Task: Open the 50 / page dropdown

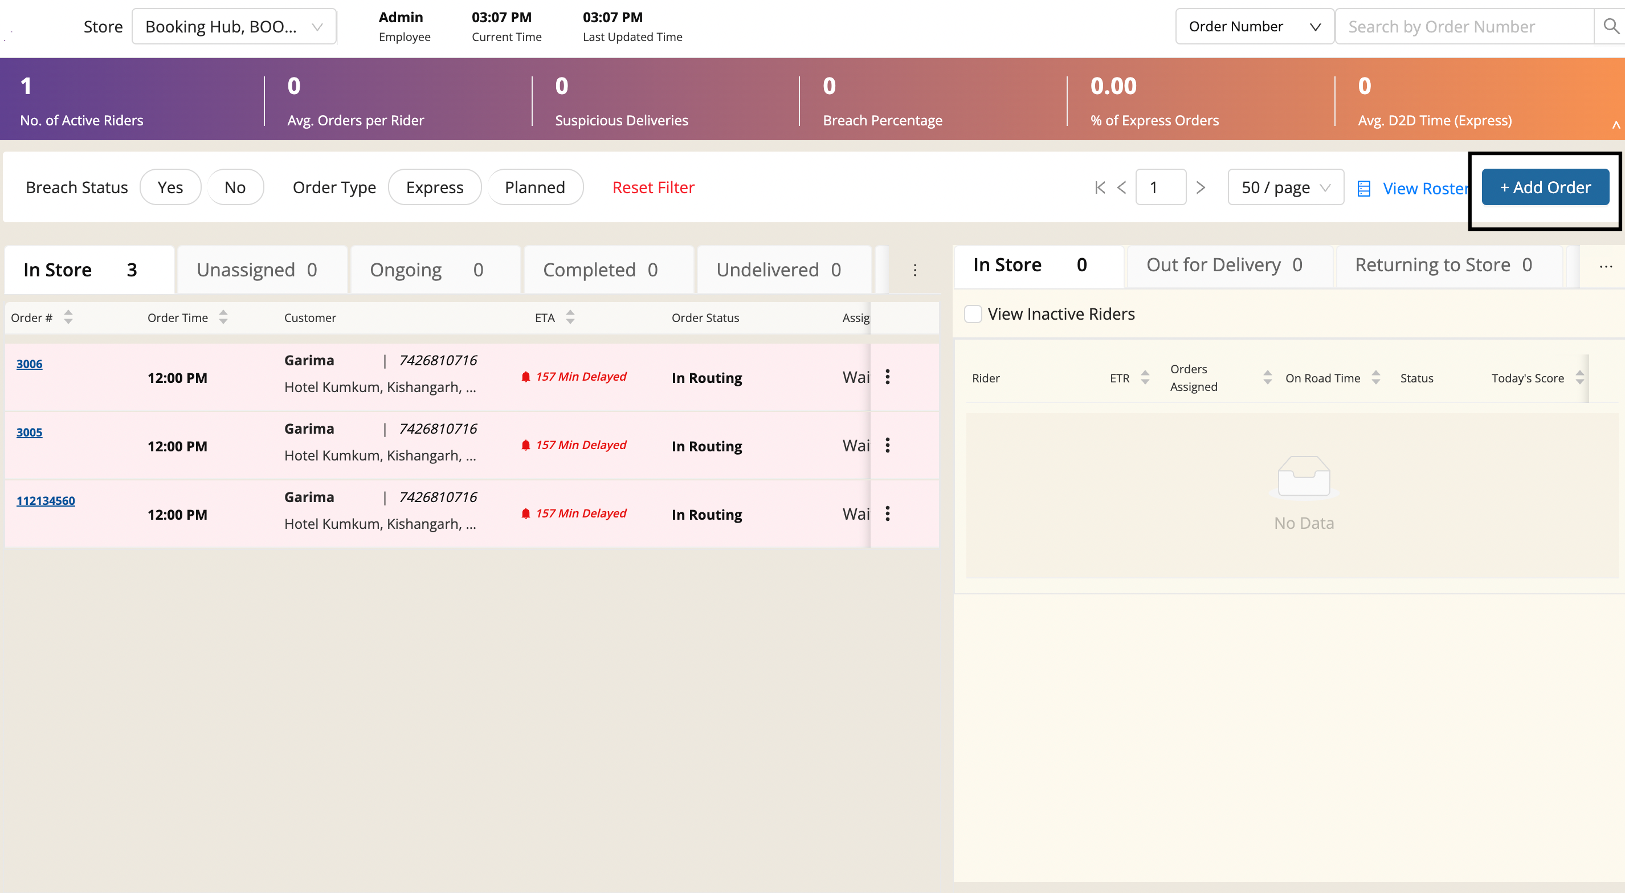Action: pyautogui.click(x=1285, y=187)
